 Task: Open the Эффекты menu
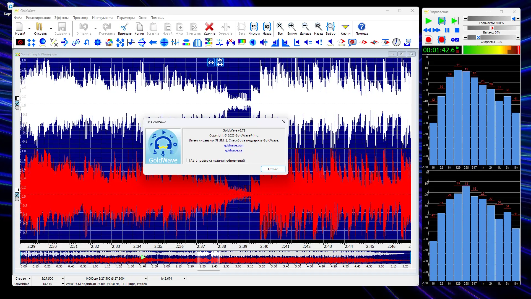point(61,18)
